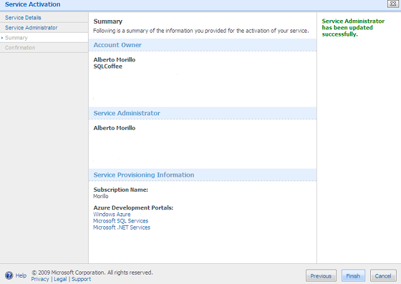Open the Service Administrator step

[31, 28]
